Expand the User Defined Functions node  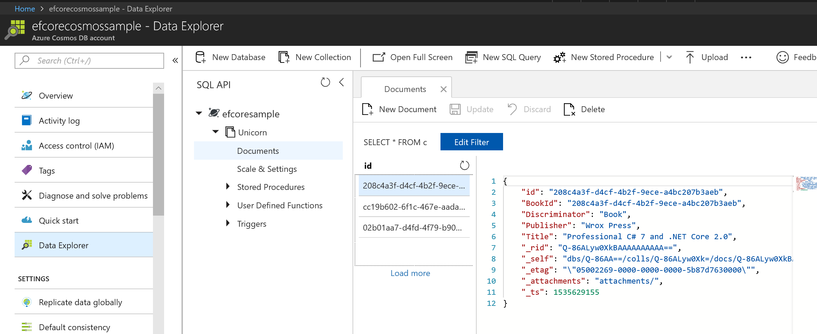[x=228, y=205]
